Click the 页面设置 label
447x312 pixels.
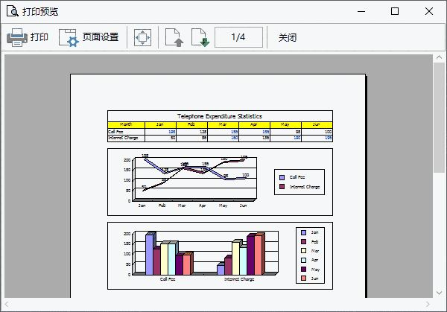click(x=101, y=37)
